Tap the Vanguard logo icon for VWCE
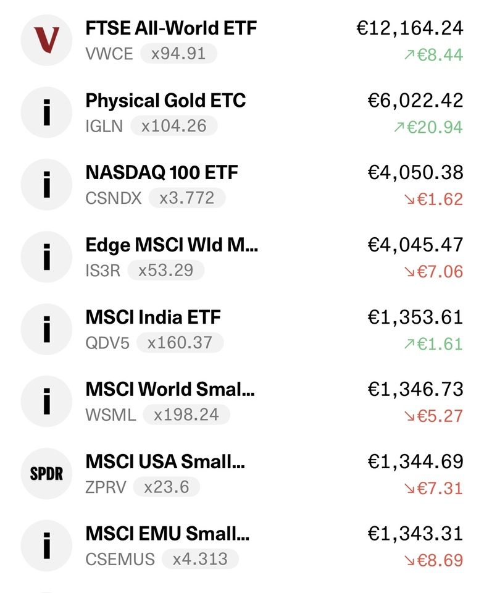 (x=46, y=40)
